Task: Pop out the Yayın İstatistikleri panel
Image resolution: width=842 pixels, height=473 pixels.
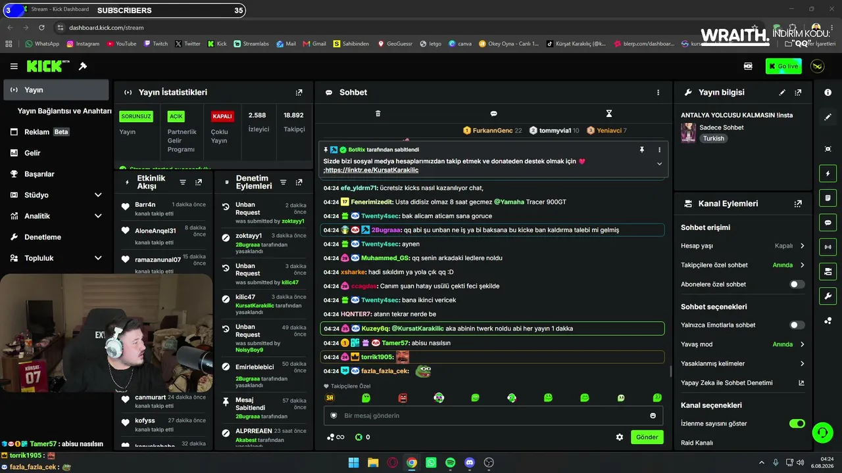Action: click(299, 93)
